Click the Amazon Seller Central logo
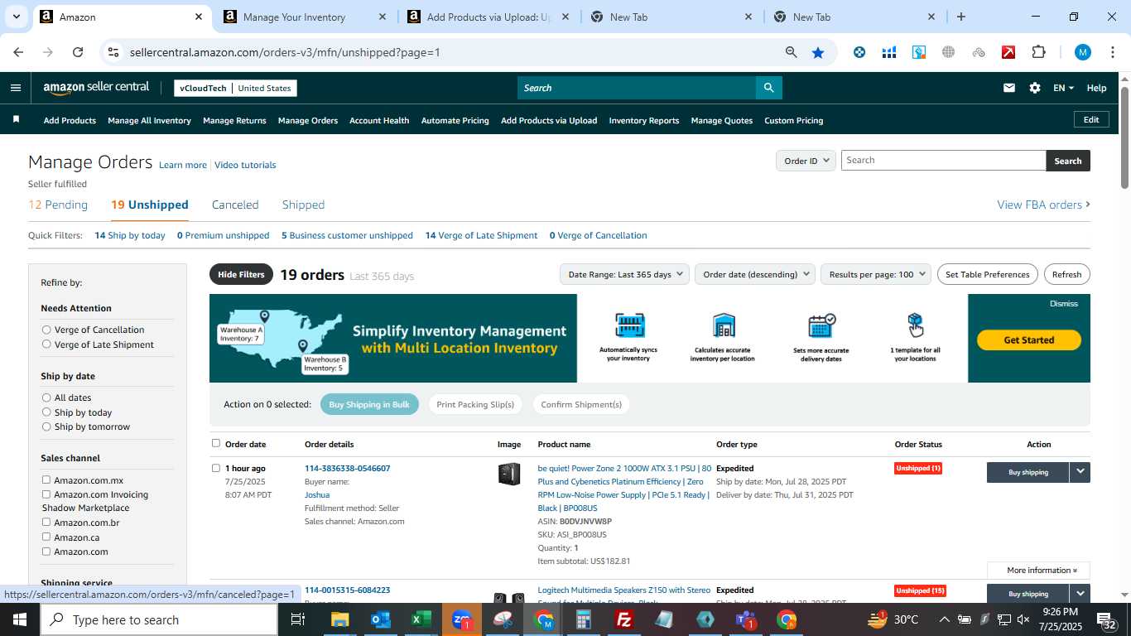The image size is (1131, 636). [x=96, y=88]
